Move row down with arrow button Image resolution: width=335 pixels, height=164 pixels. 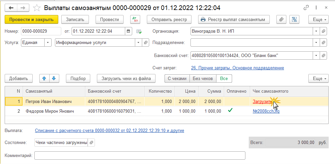54,78
